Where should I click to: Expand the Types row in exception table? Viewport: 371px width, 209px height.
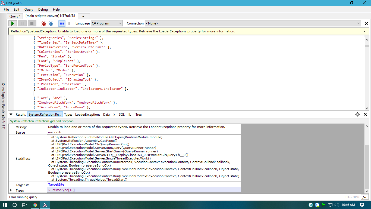pyautogui.click(x=11, y=190)
